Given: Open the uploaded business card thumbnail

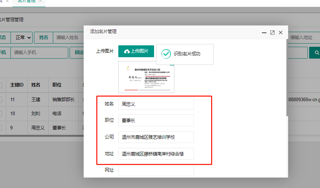Looking at the screenshot, I should pyautogui.click(x=146, y=77).
